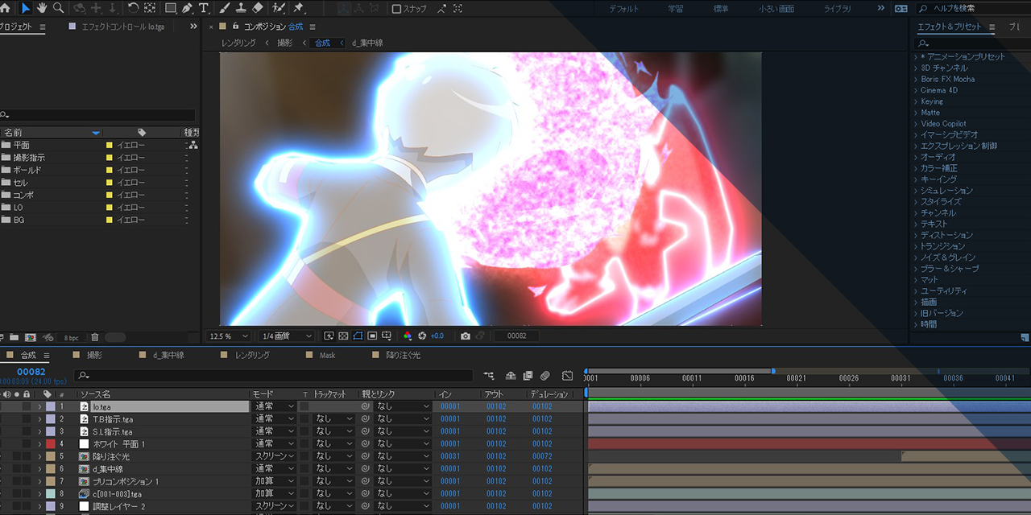Toggle preserve transparency box for lo.tga layer
This screenshot has height=515, width=1031.
[304, 406]
